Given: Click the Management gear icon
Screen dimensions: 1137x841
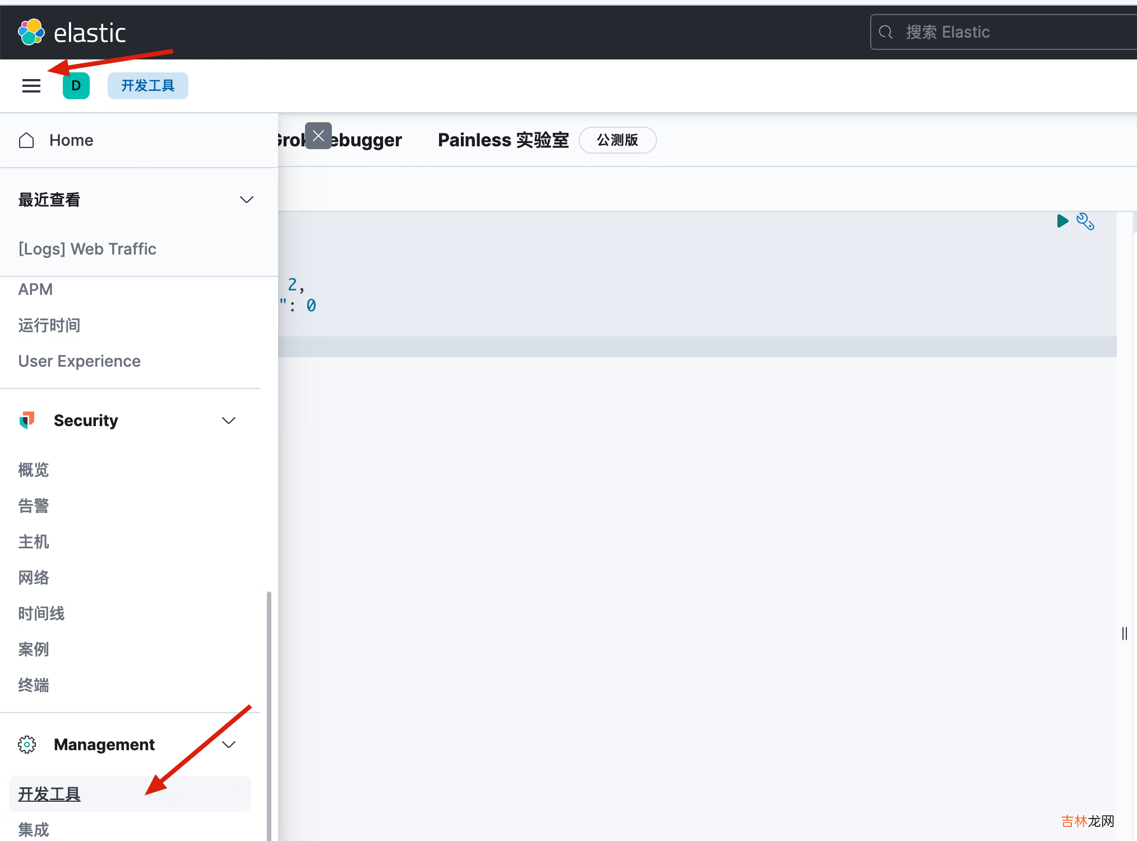Looking at the screenshot, I should pyautogui.click(x=27, y=745).
